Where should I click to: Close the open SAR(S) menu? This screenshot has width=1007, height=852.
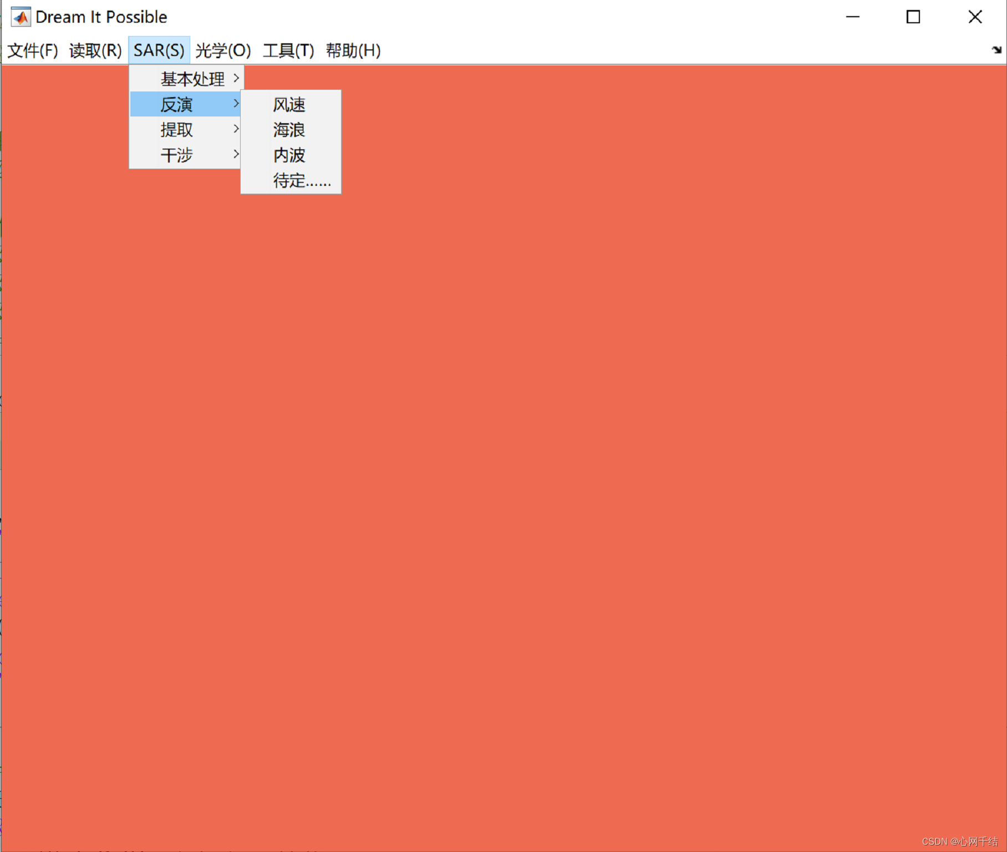(x=159, y=50)
